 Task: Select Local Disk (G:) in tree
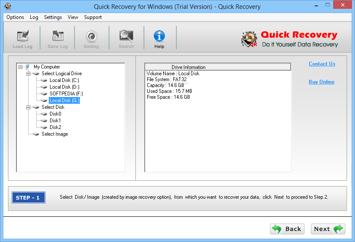[64, 100]
